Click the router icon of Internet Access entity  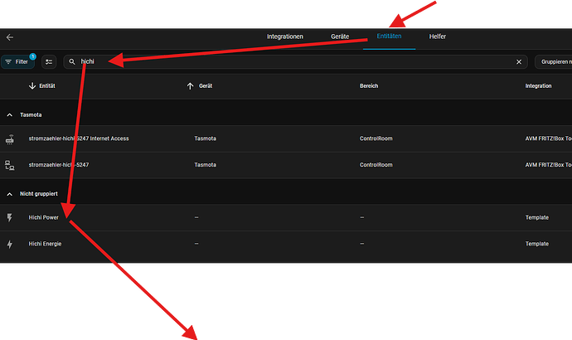(10, 138)
